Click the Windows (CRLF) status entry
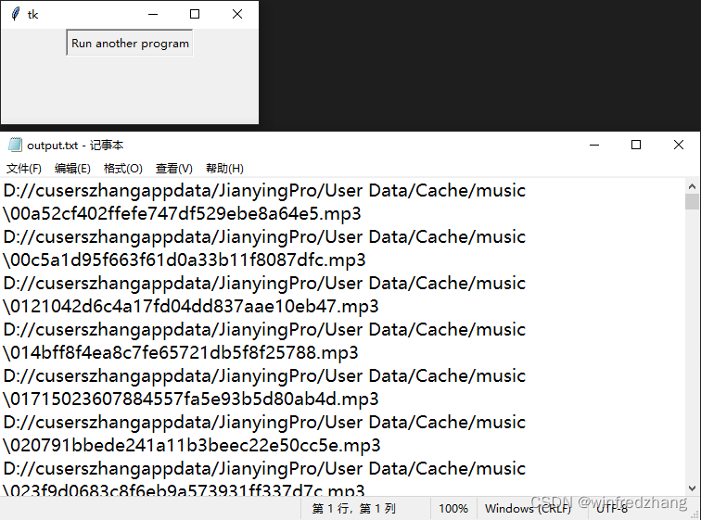 tap(528, 508)
